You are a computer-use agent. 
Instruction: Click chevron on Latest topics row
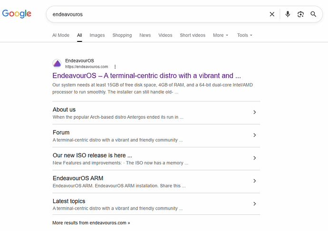click(255, 203)
